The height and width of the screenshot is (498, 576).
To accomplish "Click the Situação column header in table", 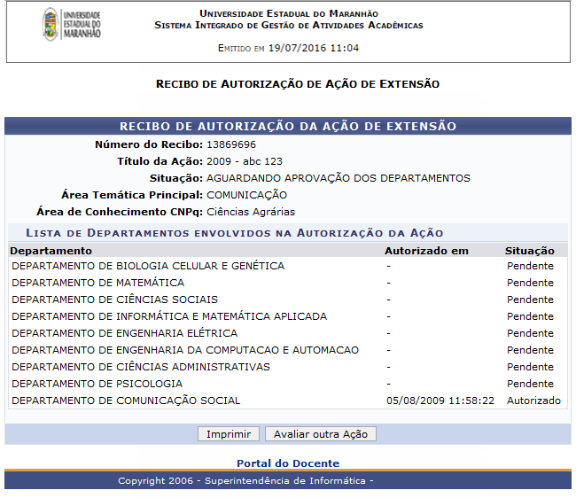I will [x=529, y=251].
